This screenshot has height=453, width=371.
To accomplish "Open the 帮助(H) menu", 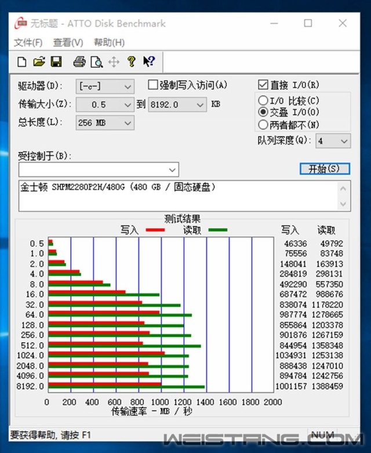I will pos(109,43).
